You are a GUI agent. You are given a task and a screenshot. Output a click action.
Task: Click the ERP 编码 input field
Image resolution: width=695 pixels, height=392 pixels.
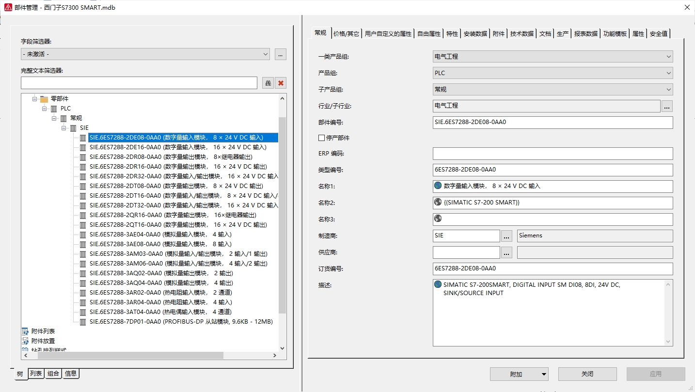[x=553, y=154]
